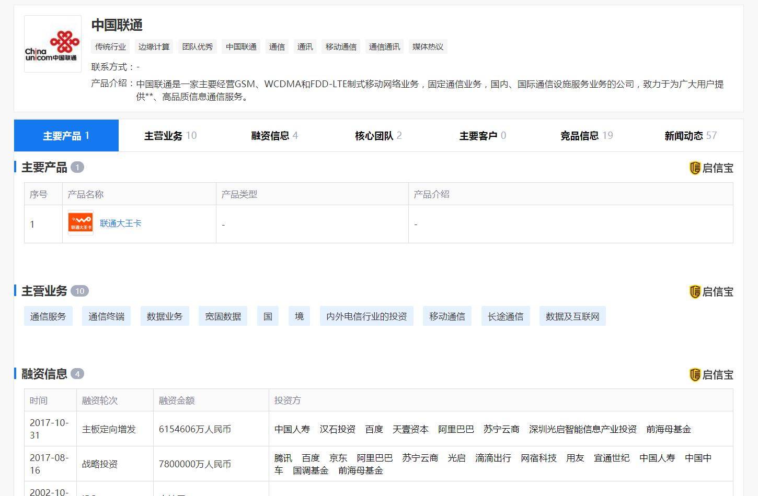758x496 pixels.
Task: Click investor 深圳光启智能信息产业投资
Action: 583,429
